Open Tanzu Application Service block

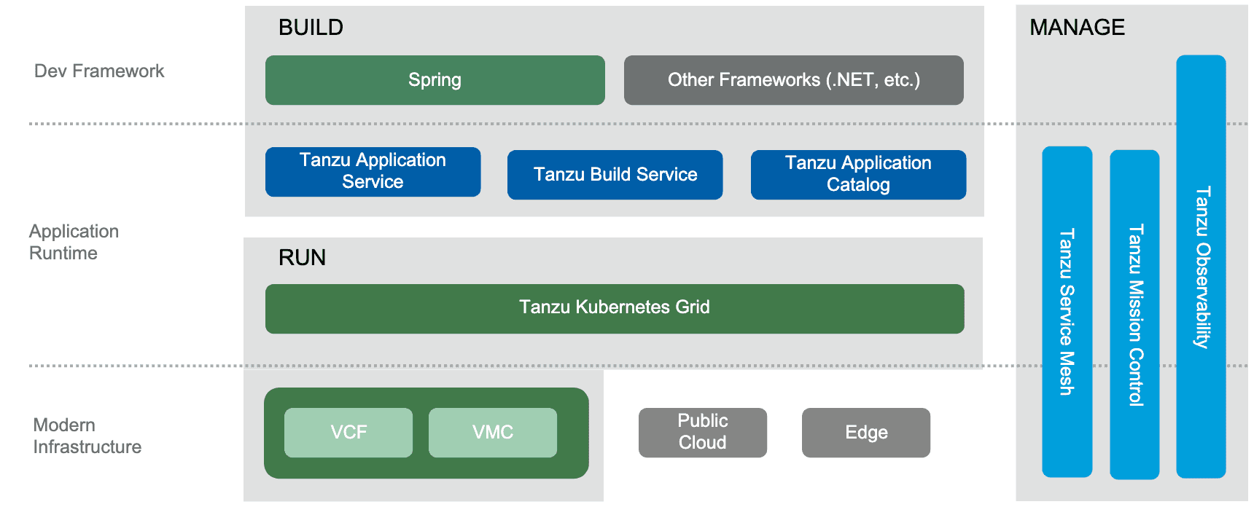[373, 172]
